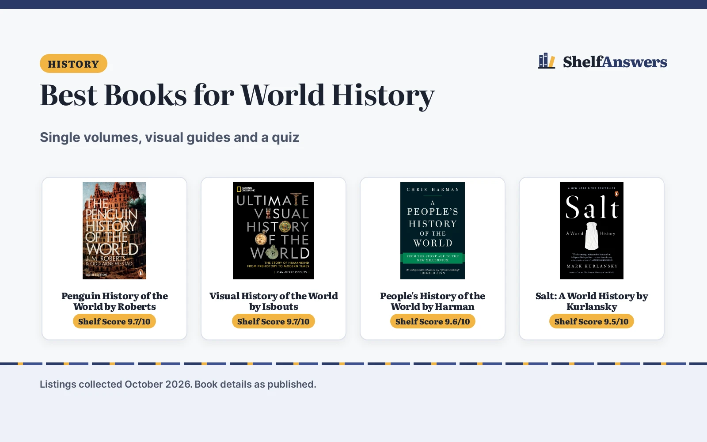This screenshot has width=707, height=442.
Task: Click the ShelfAnswers brand name
Action: point(615,62)
